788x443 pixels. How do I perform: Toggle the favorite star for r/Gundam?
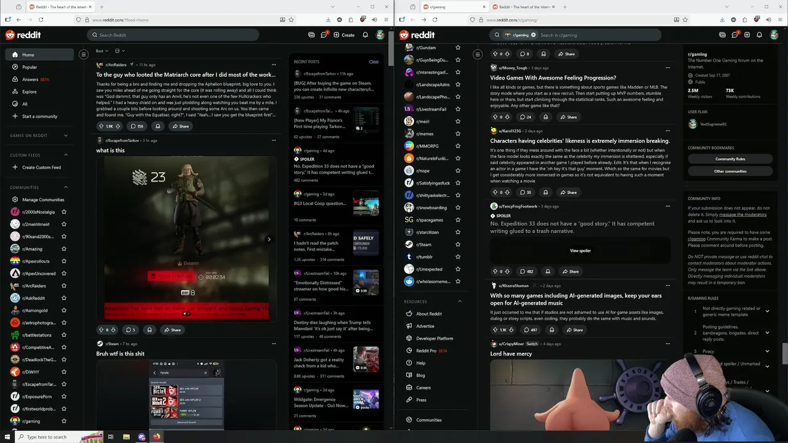tap(457, 47)
